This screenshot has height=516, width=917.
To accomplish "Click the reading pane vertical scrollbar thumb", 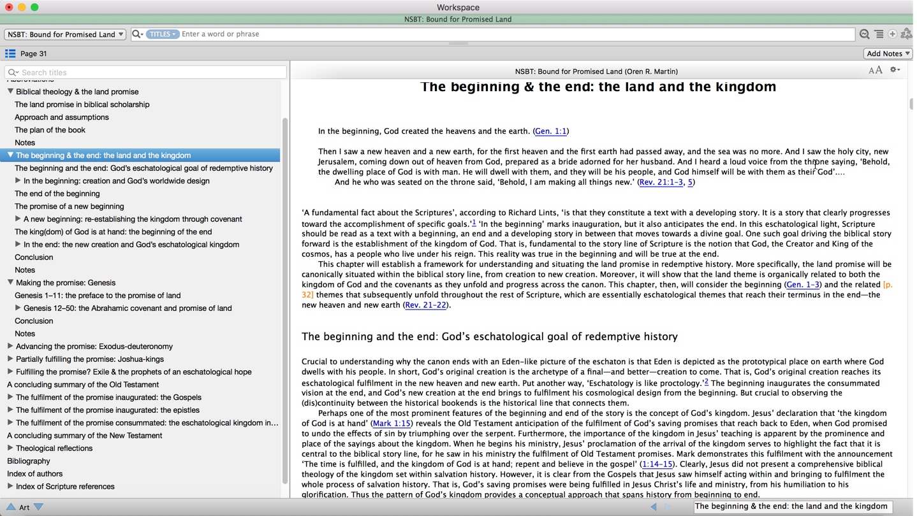I will coord(911,104).
